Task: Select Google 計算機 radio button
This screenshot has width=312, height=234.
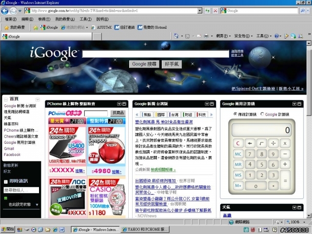Action: (262, 114)
